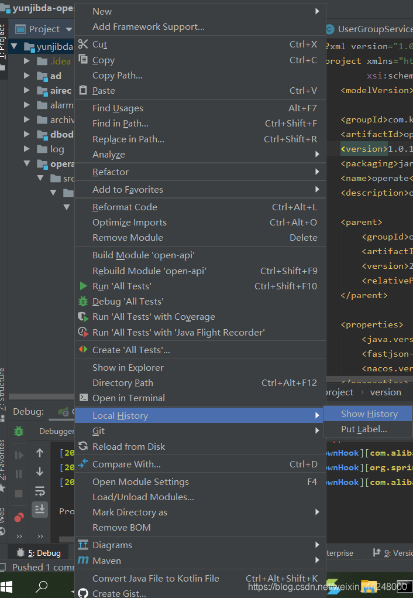The image size is (413, 598).
Task: Select Mark Directory as
Action: click(x=200, y=512)
